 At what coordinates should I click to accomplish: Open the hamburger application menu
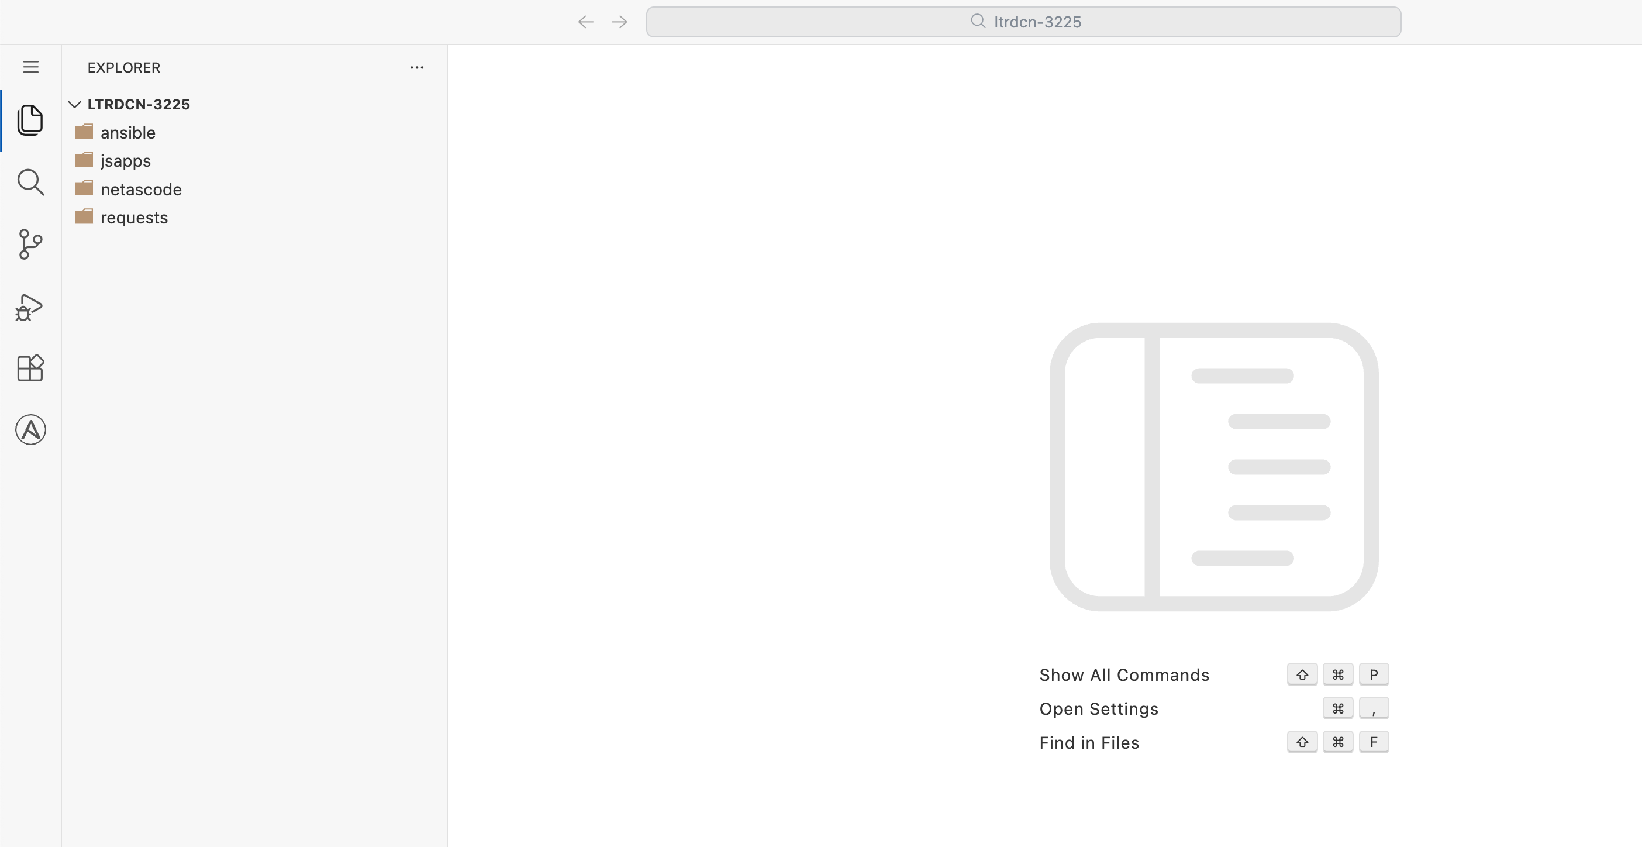(x=30, y=67)
